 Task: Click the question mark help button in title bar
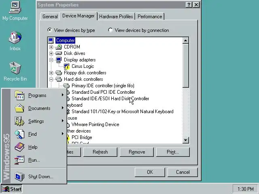(x=189, y=5)
